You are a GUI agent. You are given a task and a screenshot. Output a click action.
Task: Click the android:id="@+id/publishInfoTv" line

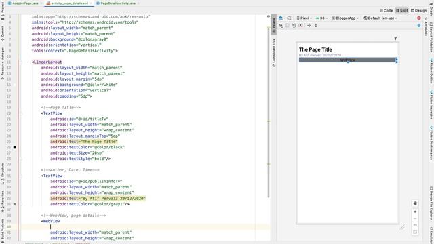click(86, 182)
